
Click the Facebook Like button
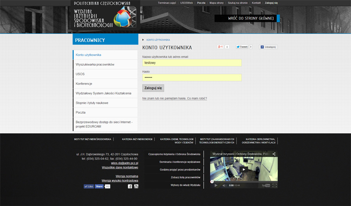89,186
